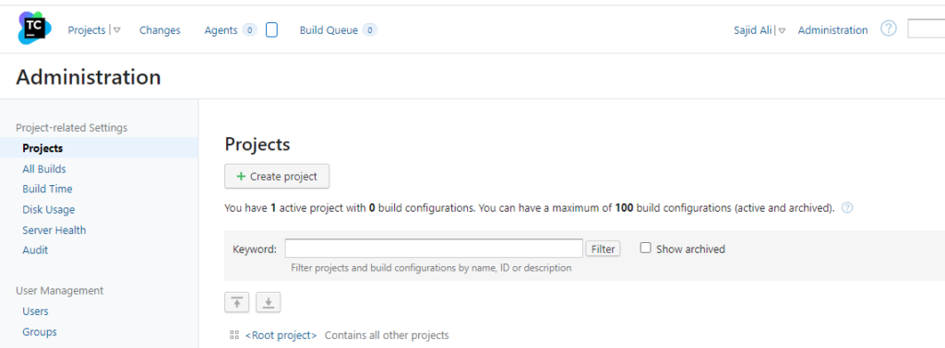Image resolution: width=945 pixels, height=348 pixels.
Task: Expand the Projects dropdown arrow in header
Action: [x=117, y=30]
